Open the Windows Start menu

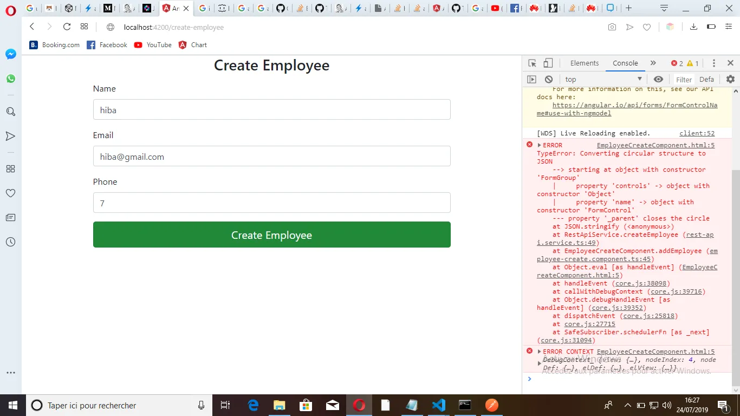pos(13,405)
